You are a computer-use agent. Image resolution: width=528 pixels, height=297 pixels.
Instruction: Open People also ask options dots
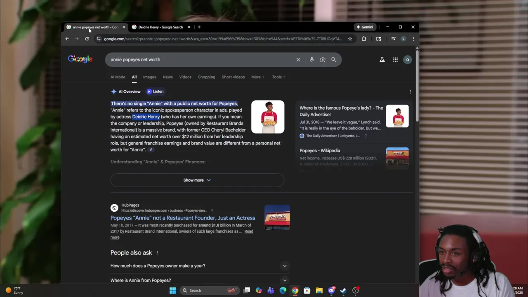[x=157, y=252]
